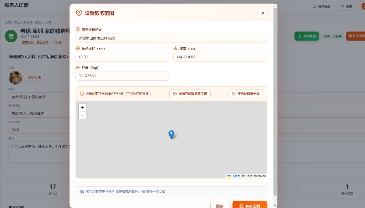Click the 服务城市 field showing 深圳
365x208 pixels.
pos(39,130)
